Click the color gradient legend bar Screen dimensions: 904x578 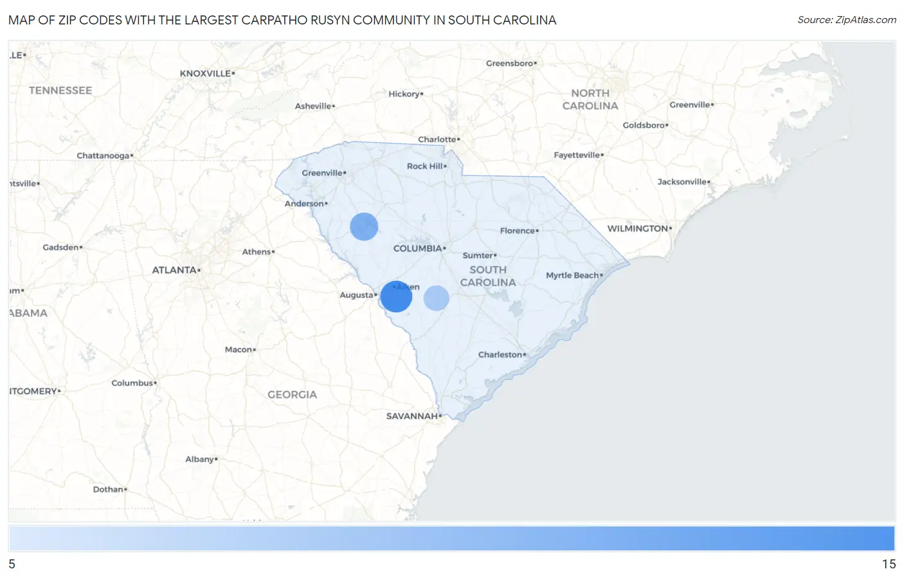point(451,539)
